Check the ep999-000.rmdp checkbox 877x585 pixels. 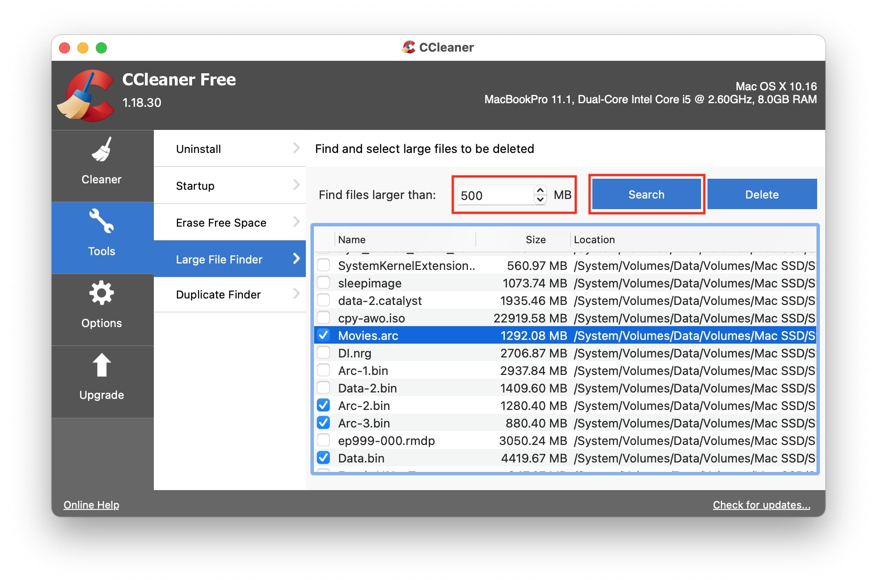[x=324, y=440]
